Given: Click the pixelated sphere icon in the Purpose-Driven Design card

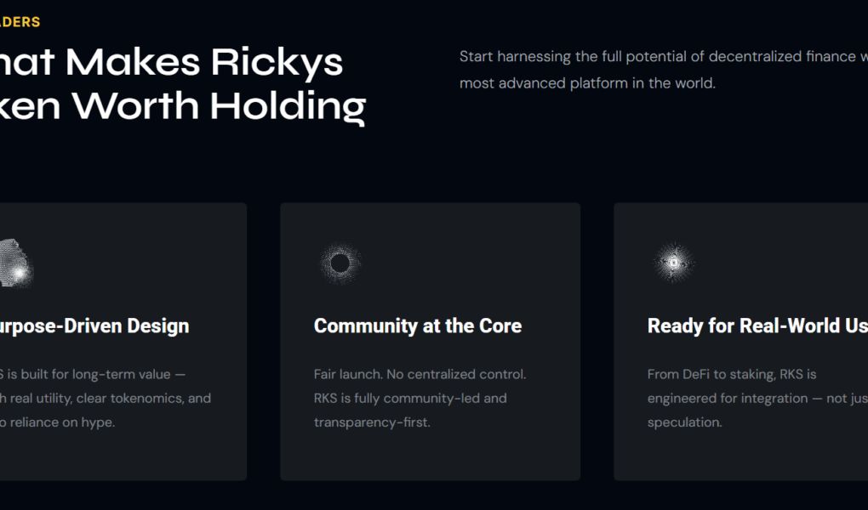Looking at the screenshot, I should [17, 263].
